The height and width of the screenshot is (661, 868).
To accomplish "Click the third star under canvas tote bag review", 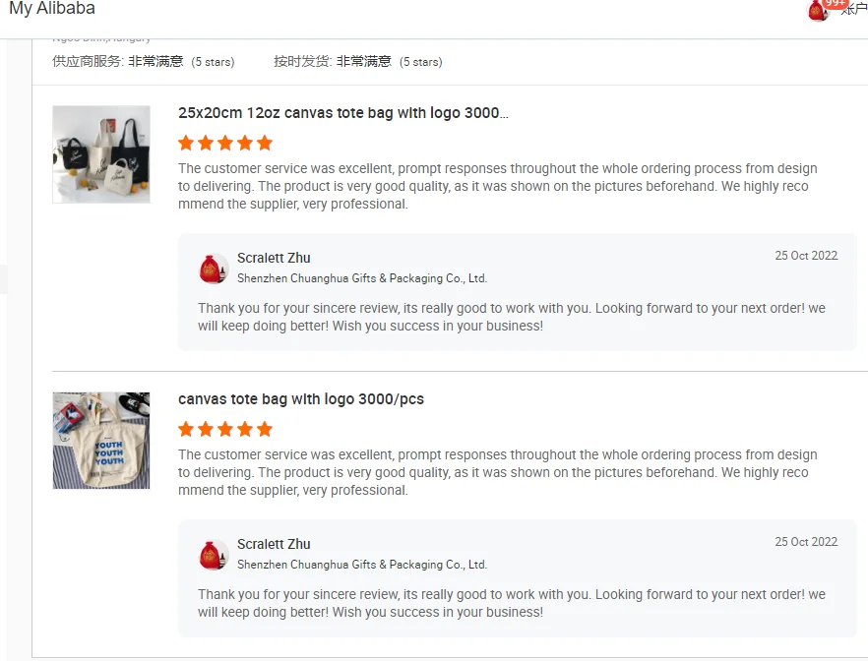I will pos(224,429).
